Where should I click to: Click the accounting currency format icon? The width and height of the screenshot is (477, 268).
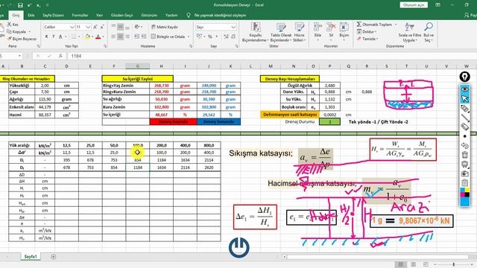(x=199, y=36)
